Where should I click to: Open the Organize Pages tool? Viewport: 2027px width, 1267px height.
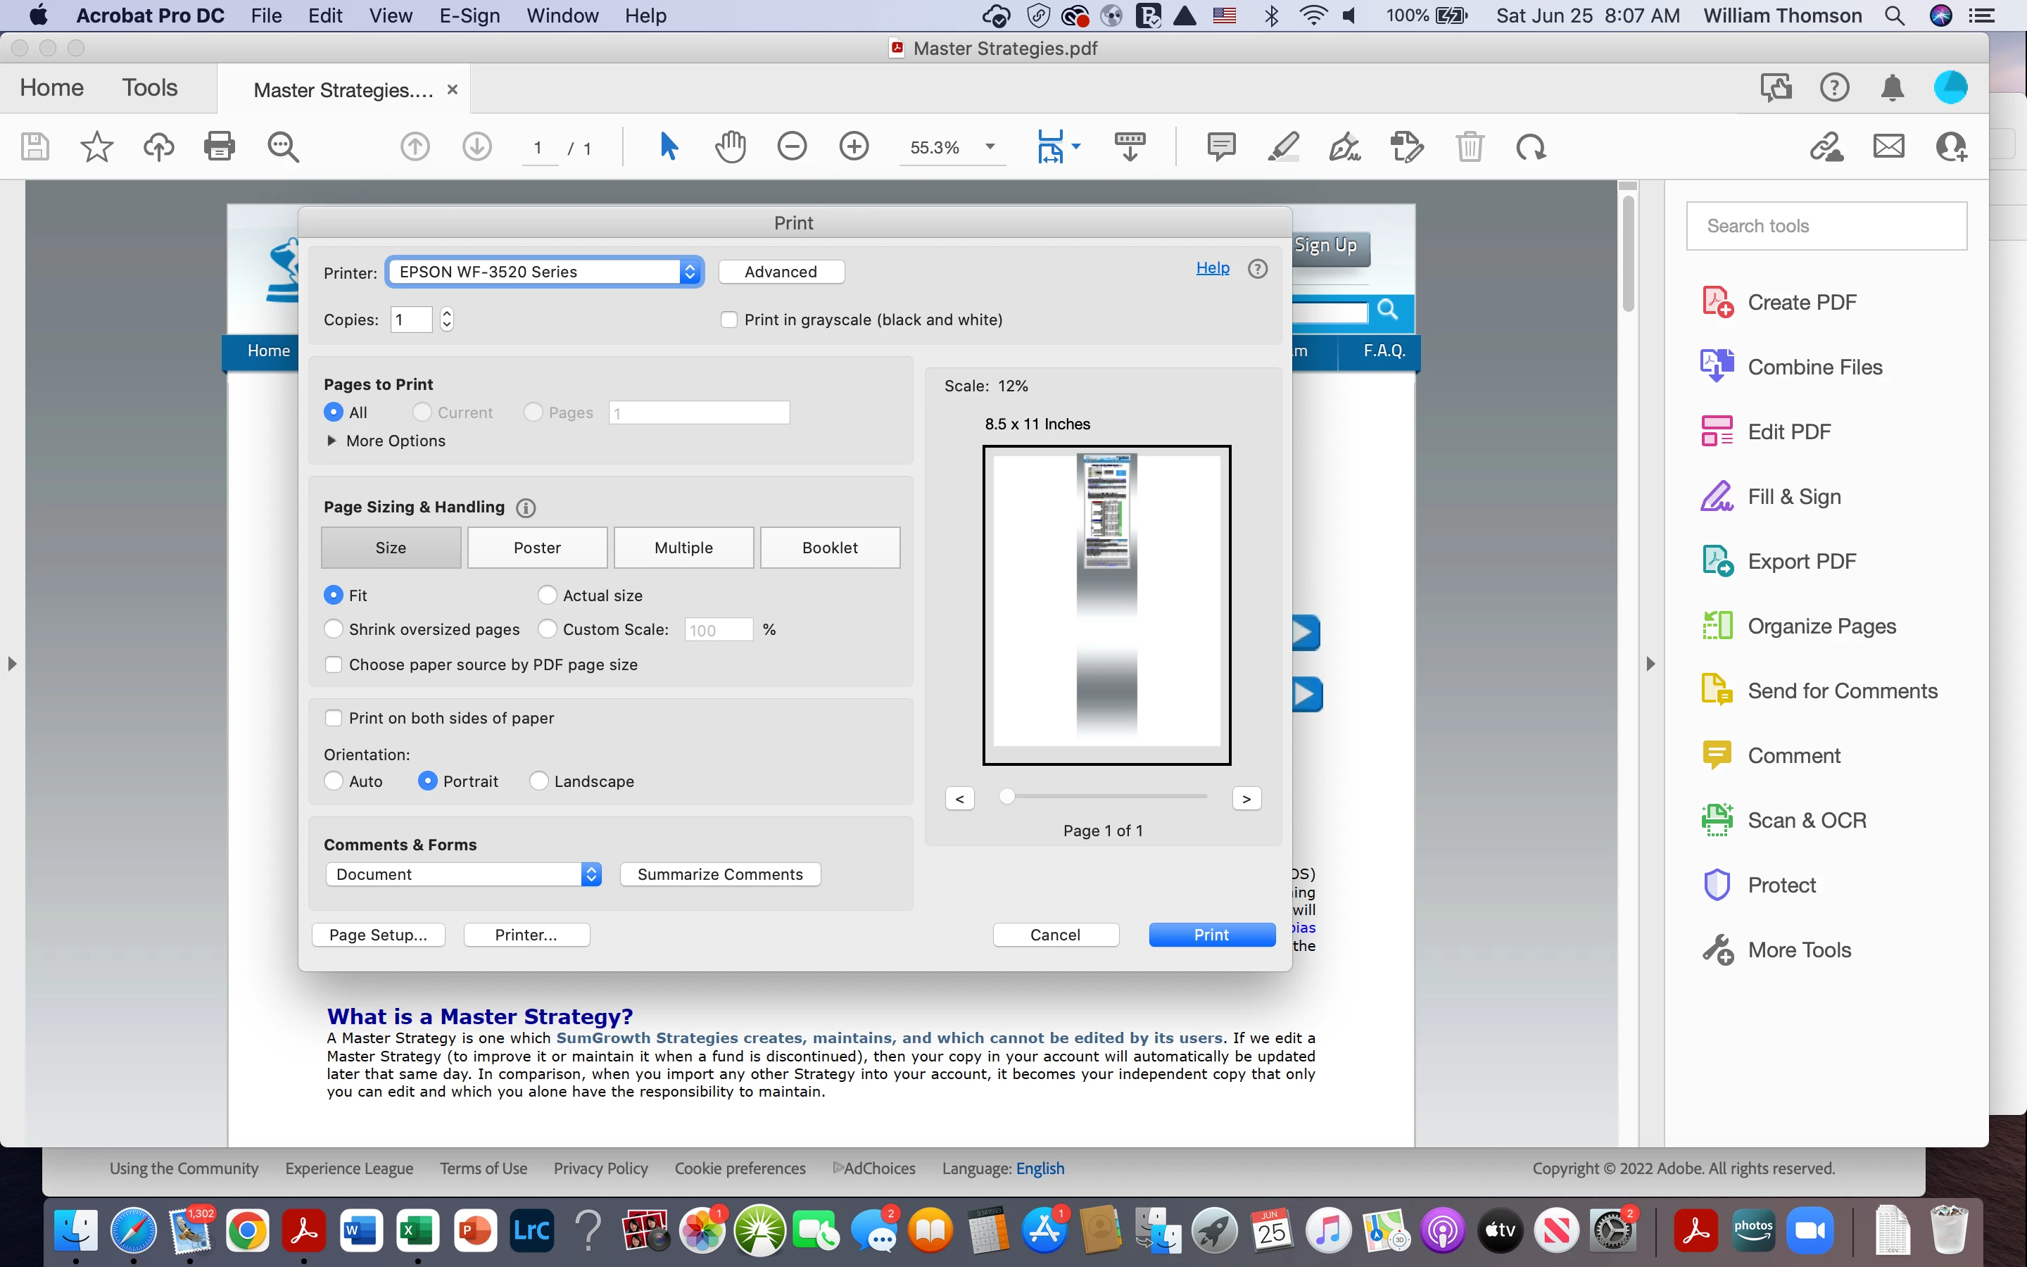(1821, 626)
